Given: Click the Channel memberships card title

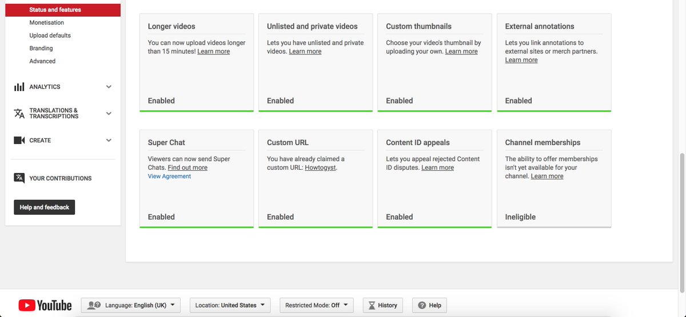Looking at the screenshot, I should click(543, 143).
